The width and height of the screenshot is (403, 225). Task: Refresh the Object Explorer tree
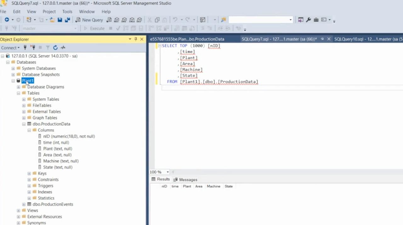(x=55, y=48)
